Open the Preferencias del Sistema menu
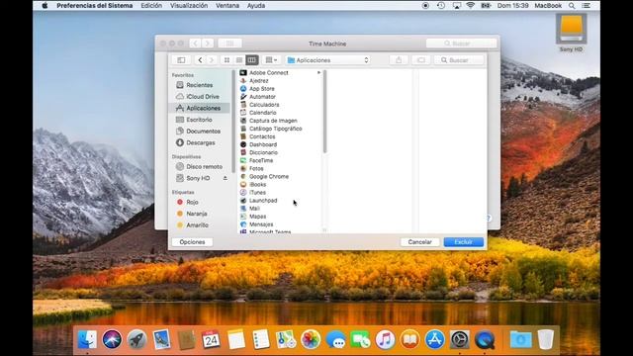 [x=95, y=6]
